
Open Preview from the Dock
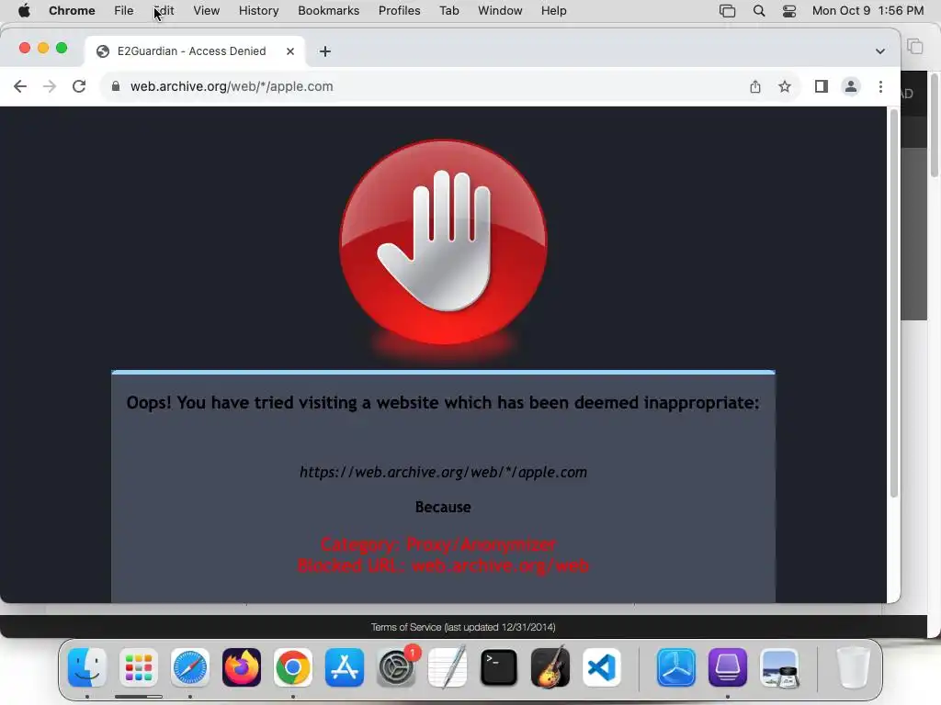tap(779, 667)
